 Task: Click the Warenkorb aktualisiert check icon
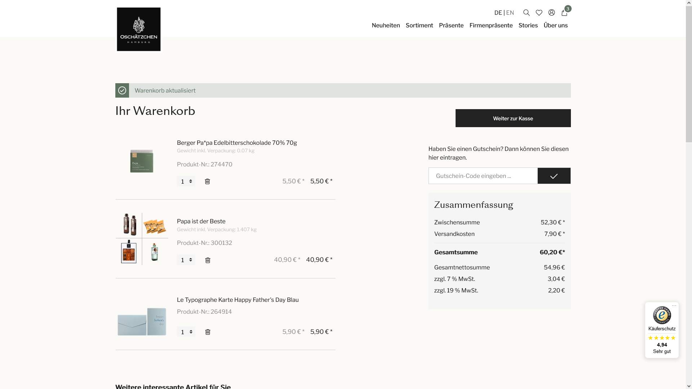[x=122, y=90]
